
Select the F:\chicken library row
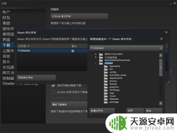coord(52,51)
